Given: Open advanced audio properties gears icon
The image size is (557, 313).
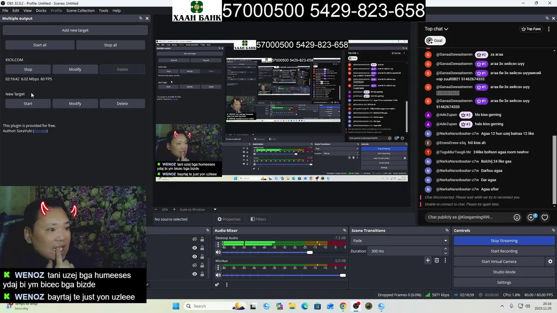Looking at the screenshot, I should coord(217,285).
